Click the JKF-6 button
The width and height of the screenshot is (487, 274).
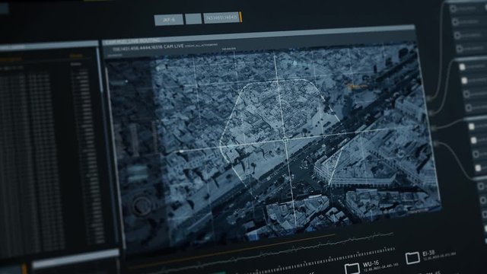point(169,20)
